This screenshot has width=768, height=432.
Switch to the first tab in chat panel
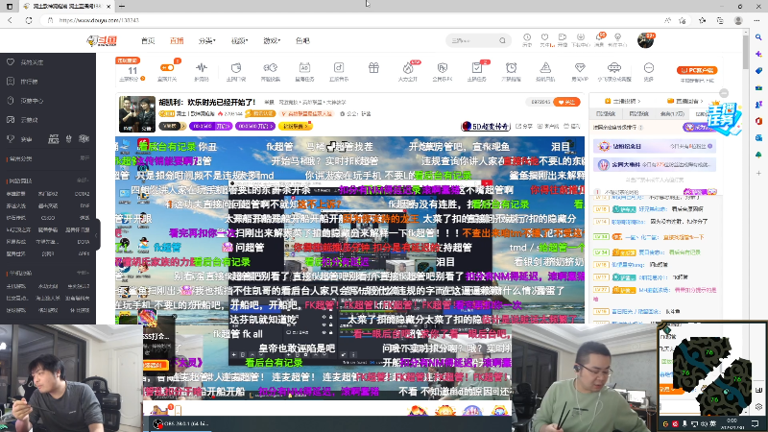(x=606, y=113)
